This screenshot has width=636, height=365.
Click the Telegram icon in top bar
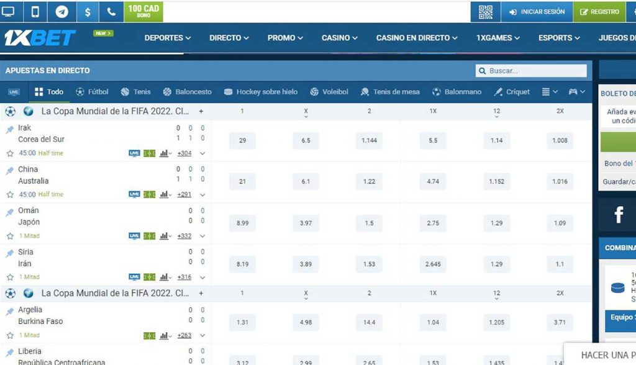point(61,12)
